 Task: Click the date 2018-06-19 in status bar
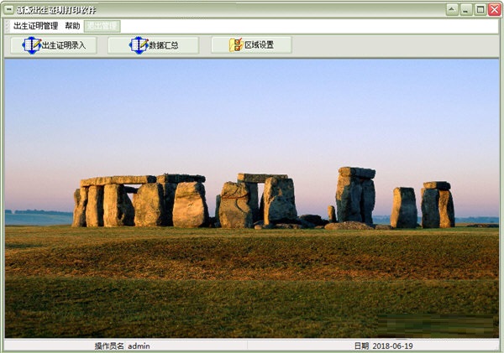coord(393,346)
